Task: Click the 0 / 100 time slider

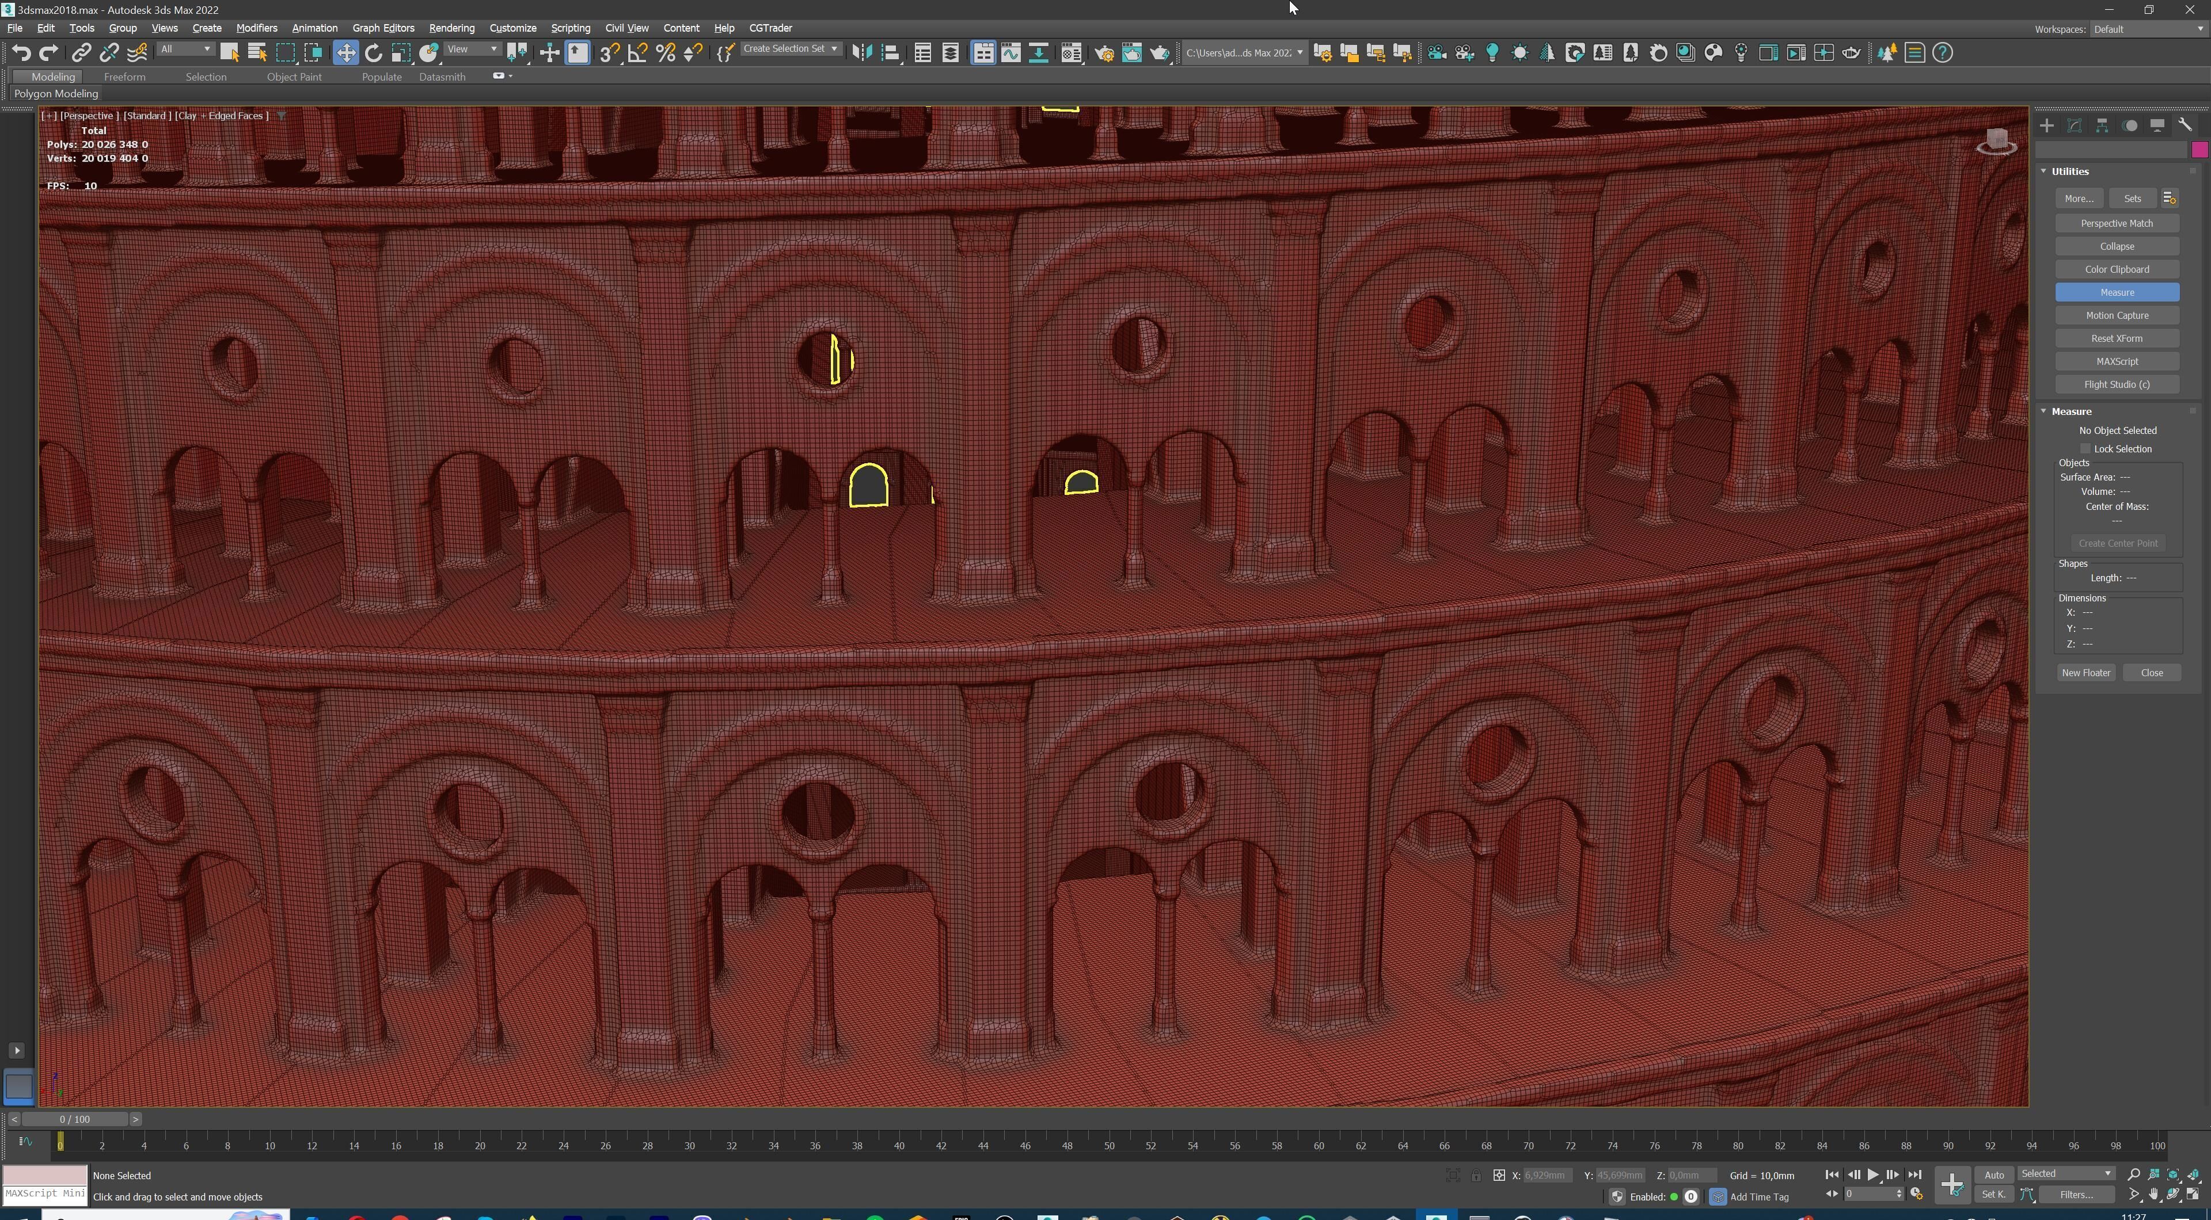Action: (75, 1119)
